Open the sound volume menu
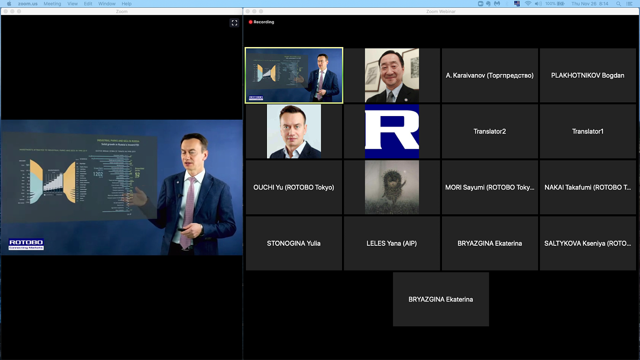Image resolution: width=640 pixels, height=360 pixels. point(538,4)
